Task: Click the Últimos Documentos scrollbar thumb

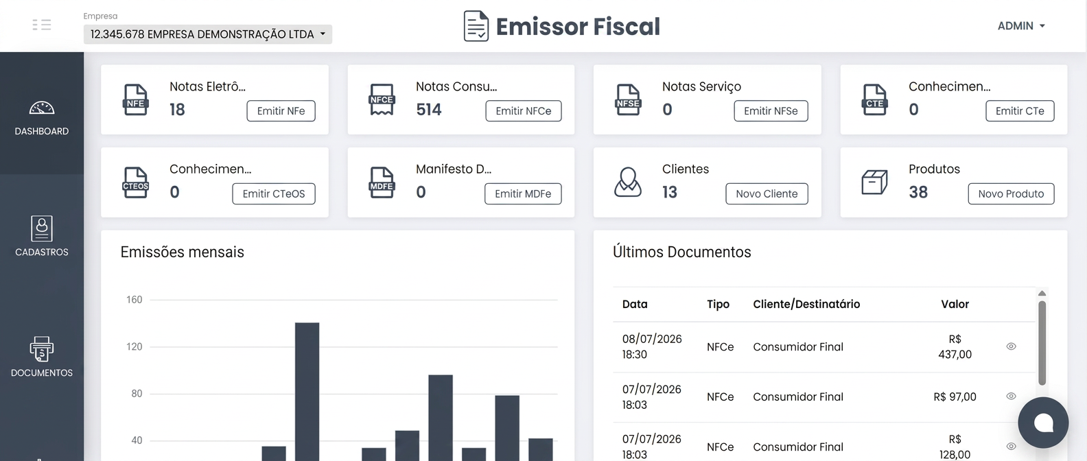Action: [1042, 343]
